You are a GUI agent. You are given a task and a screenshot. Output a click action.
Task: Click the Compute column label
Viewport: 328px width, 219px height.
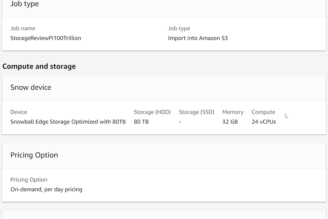pos(263,112)
